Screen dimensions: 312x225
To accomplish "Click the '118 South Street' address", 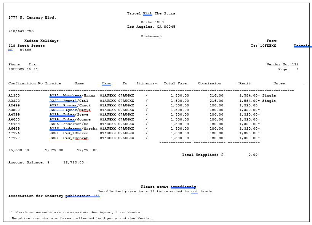I will 26,46.
